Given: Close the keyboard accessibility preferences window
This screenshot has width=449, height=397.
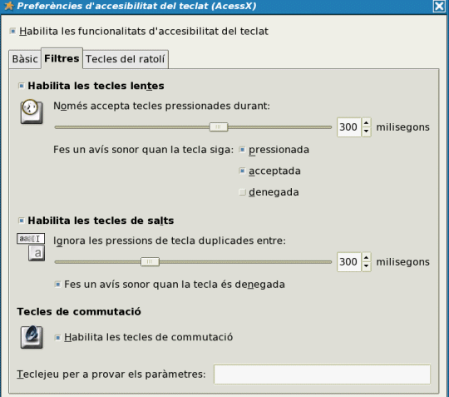Looking at the screenshot, I should tap(439, 6).
